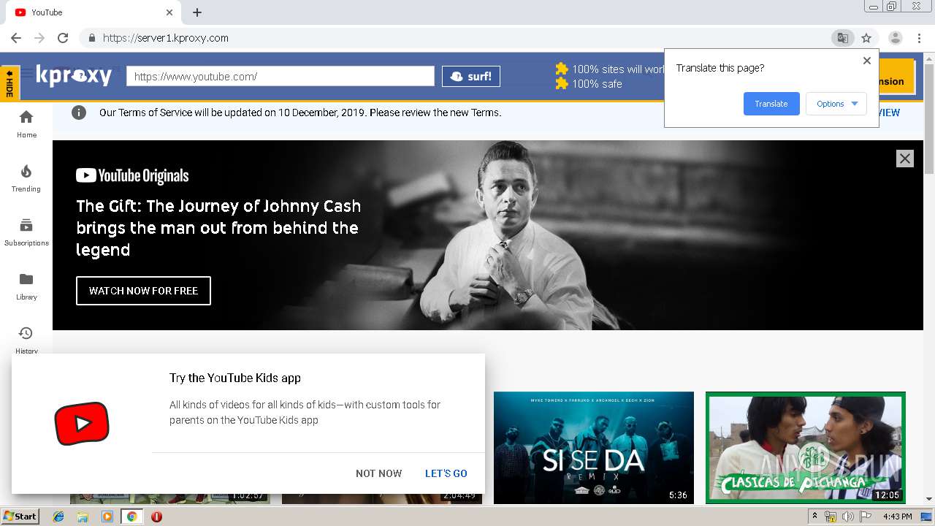Bookmark this page with the star icon
935x526 pixels.
[x=866, y=38]
